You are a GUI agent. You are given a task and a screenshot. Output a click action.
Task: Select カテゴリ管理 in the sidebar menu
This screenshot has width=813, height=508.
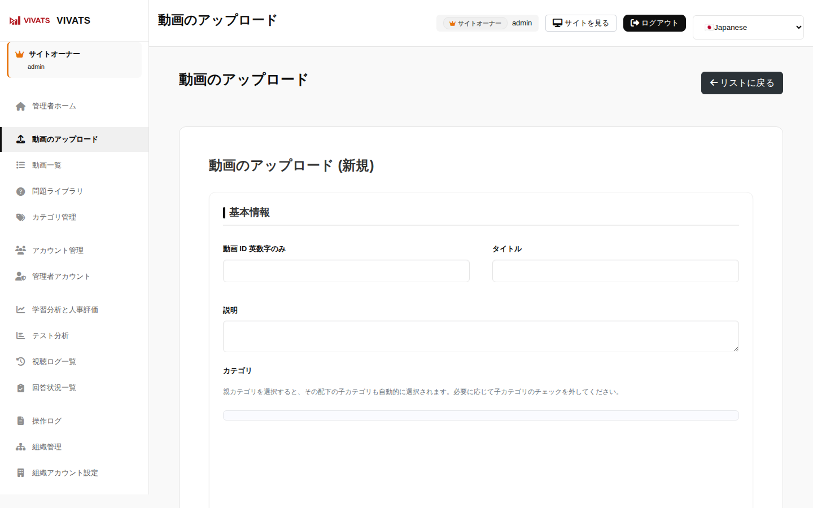coord(75,217)
